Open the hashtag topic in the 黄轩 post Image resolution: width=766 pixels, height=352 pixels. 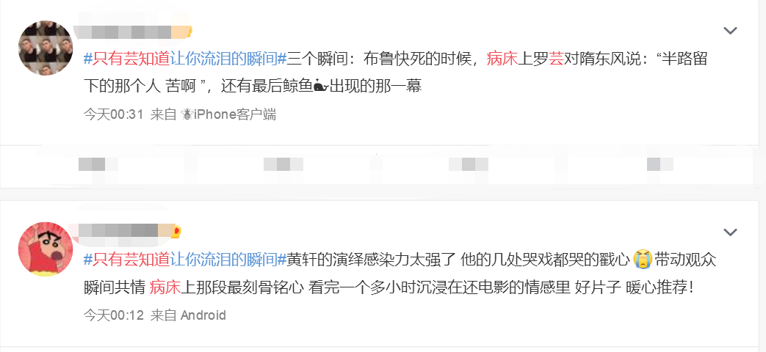click(184, 260)
